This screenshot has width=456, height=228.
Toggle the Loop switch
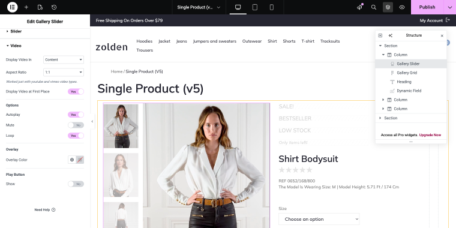(x=76, y=136)
